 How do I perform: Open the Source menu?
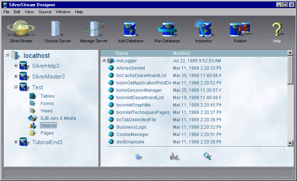coord(45,12)
